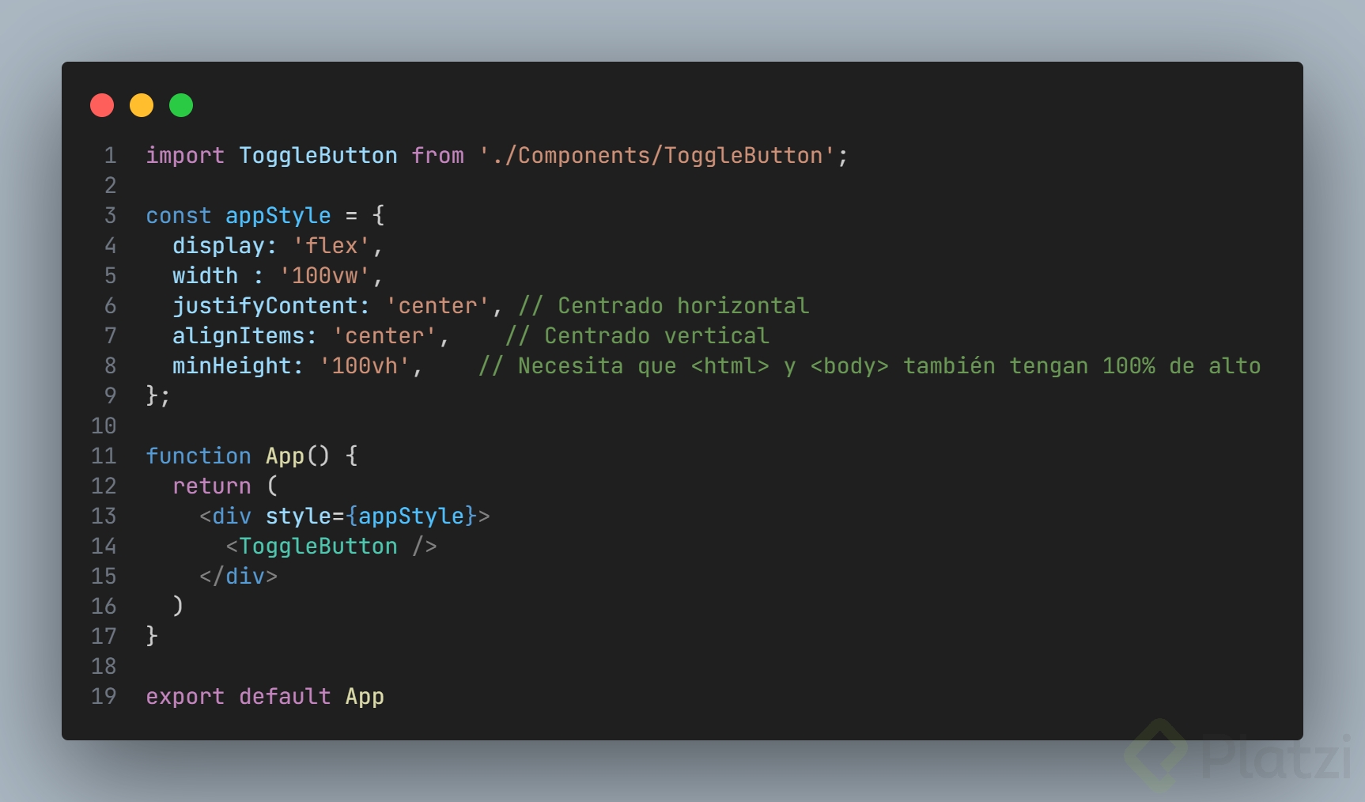This screenshot has height=802, width=1365.
Task: Click the ToggleButton JSX tag on line 14
Action: 318,547
